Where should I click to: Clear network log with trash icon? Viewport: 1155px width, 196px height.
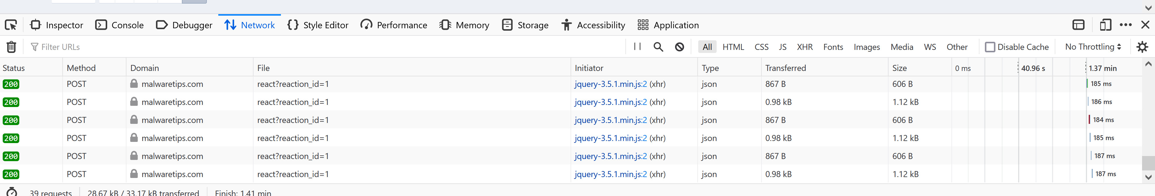pyautogui.click(x=11, y=47)
